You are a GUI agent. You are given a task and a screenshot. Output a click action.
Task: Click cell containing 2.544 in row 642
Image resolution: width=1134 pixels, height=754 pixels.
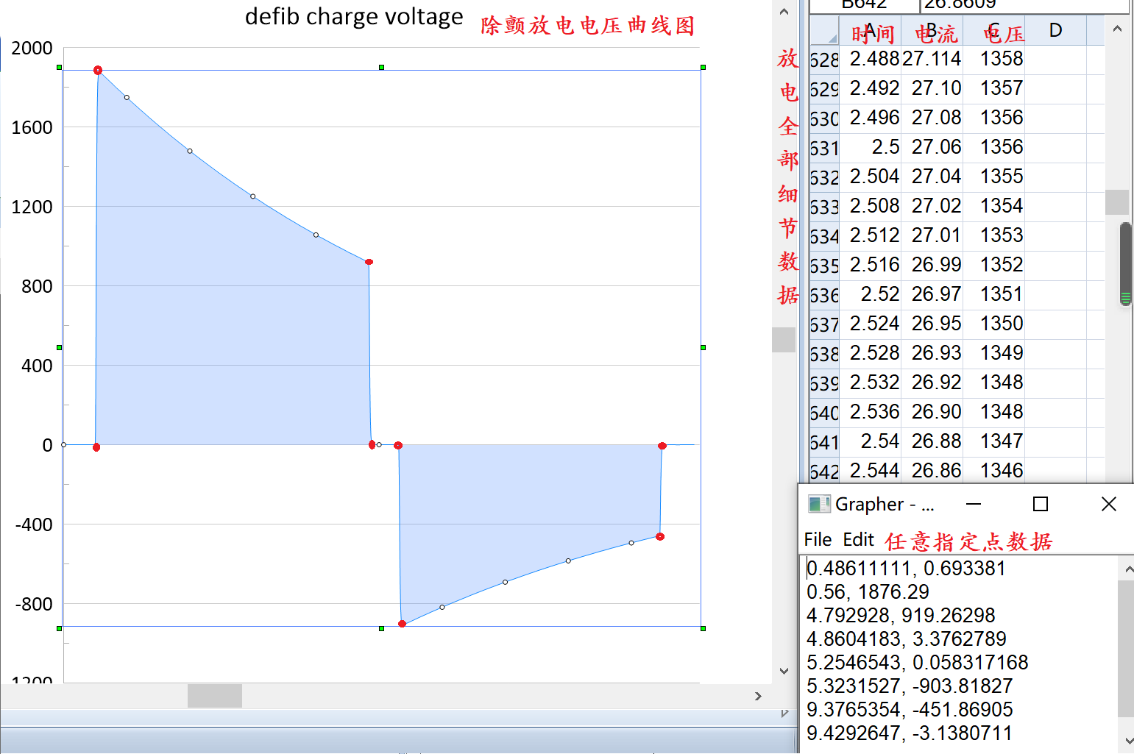click(x=874, y=471)
